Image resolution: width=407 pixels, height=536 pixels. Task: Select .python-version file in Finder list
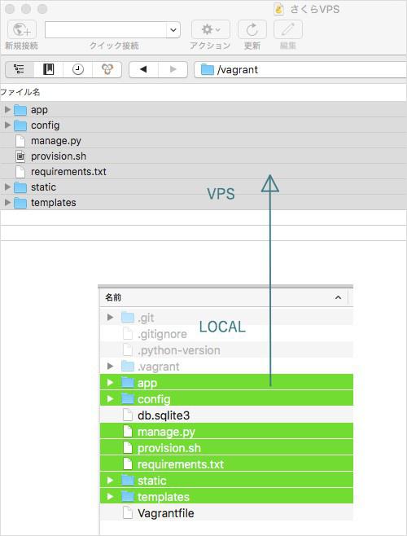[226, 350]
